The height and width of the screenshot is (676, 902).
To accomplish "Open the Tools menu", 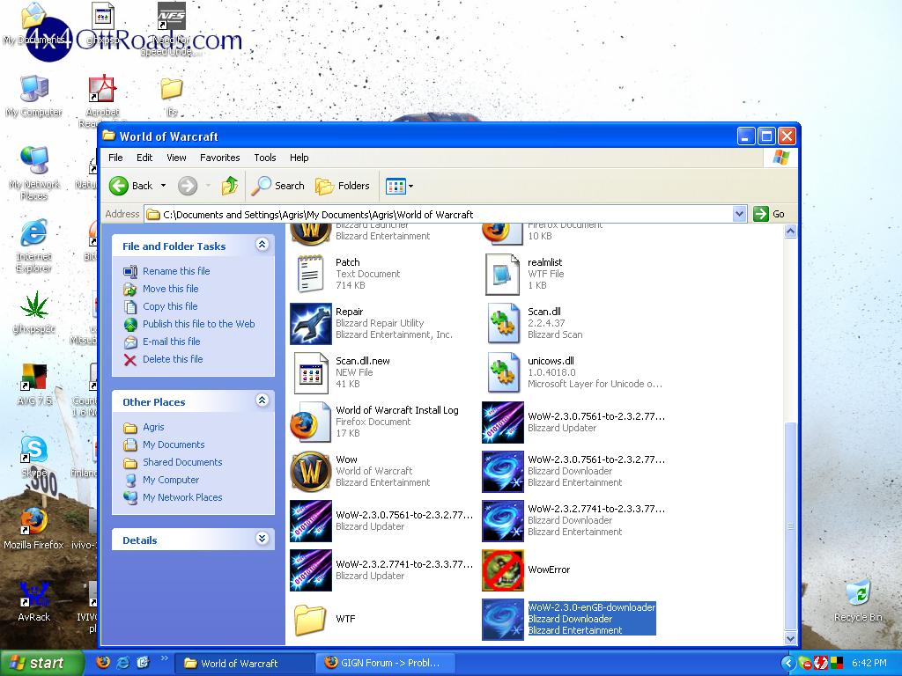I will click(264, 158).
